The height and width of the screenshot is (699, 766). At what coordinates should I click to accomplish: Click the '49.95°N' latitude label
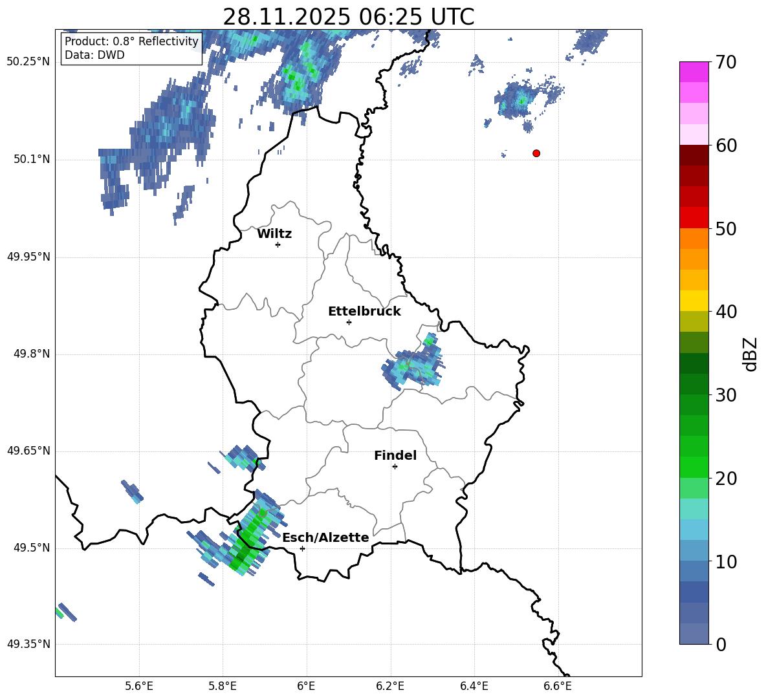[x=28, y=257]
